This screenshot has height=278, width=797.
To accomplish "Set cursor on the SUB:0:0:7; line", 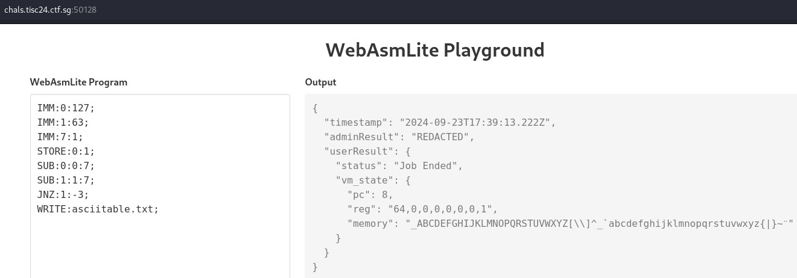I will click(x=66, y=166).
